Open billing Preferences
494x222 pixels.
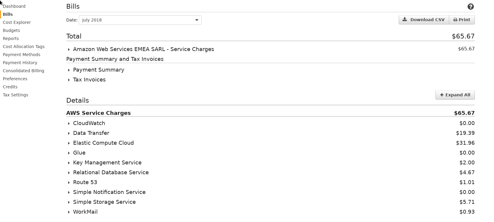pos(15,79)
